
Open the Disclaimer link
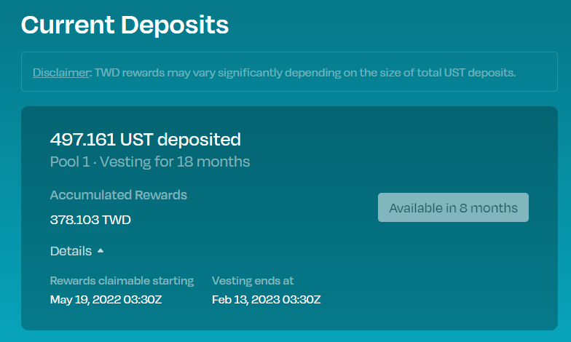pyautogui.click(x=61, y=73)
